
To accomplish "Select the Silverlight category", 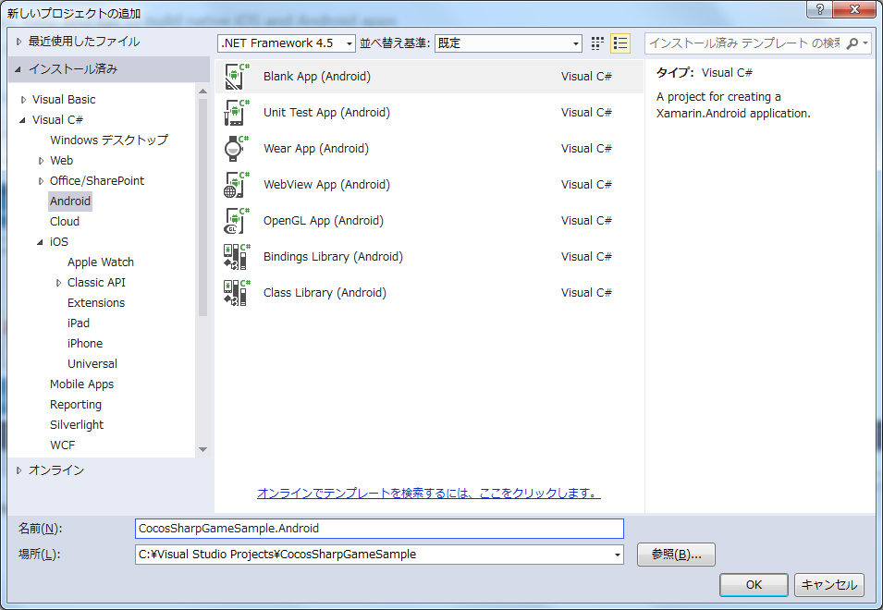I will [77, 425].
